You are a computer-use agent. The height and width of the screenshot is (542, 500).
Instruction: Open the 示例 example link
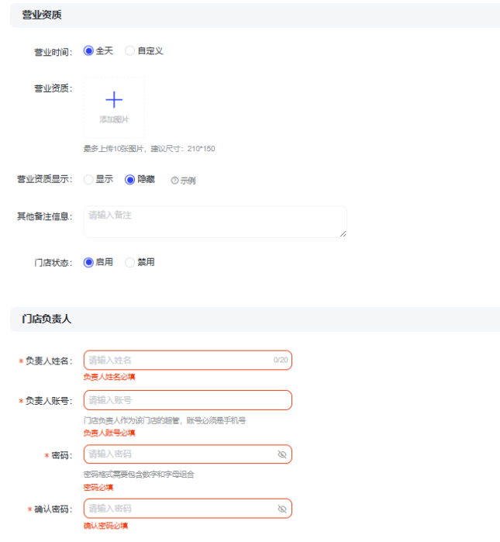pos(188,180)
